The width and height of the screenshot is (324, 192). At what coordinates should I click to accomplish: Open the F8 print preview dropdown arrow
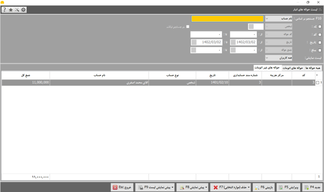(206, 187)
